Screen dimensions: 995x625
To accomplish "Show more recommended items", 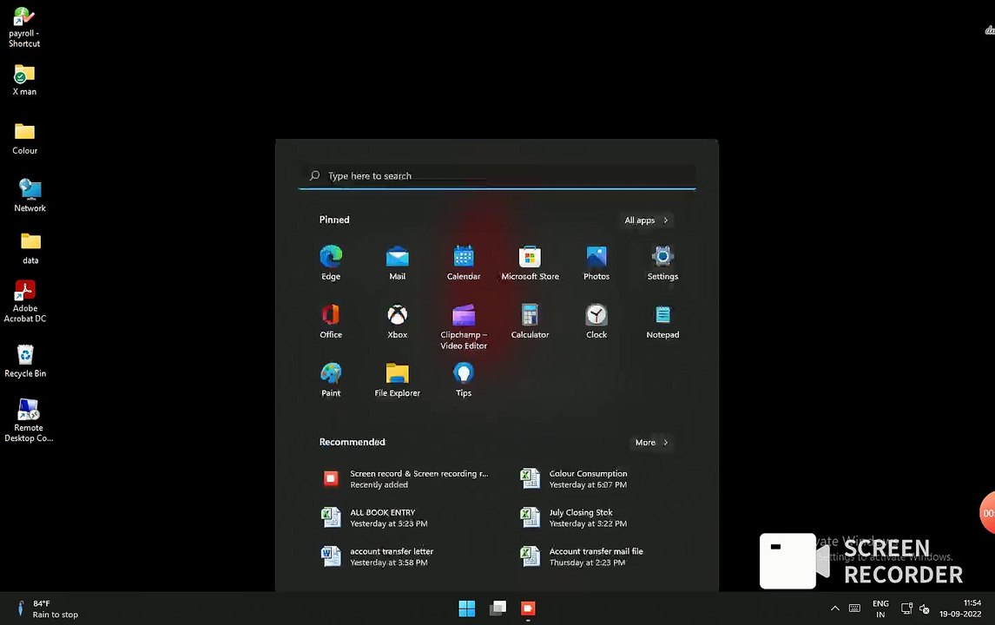I will [651, 442].
